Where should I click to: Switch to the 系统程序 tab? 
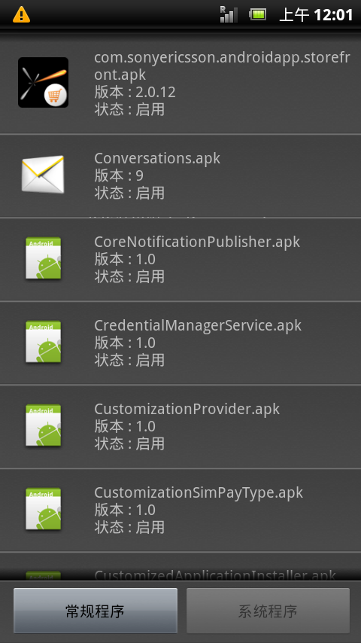(268, 611)
